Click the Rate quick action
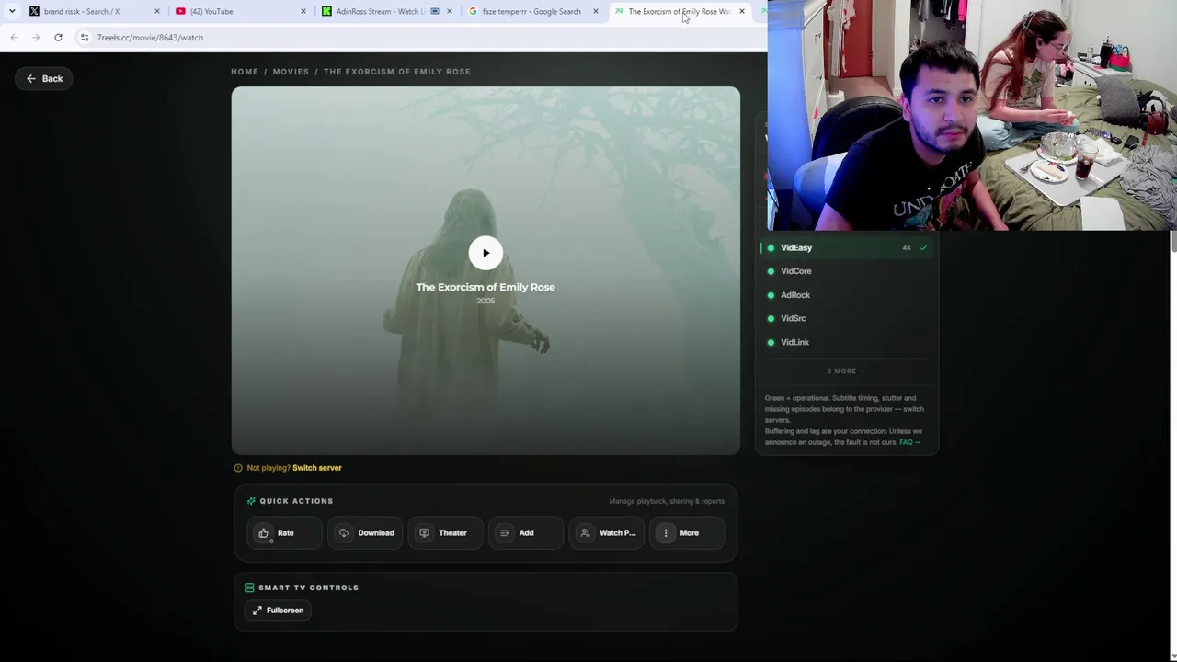The width and height of the screenshot is (1177, 662). 284,532
